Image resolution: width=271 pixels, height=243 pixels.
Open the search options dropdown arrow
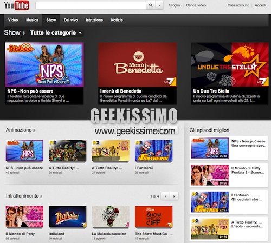159,5
